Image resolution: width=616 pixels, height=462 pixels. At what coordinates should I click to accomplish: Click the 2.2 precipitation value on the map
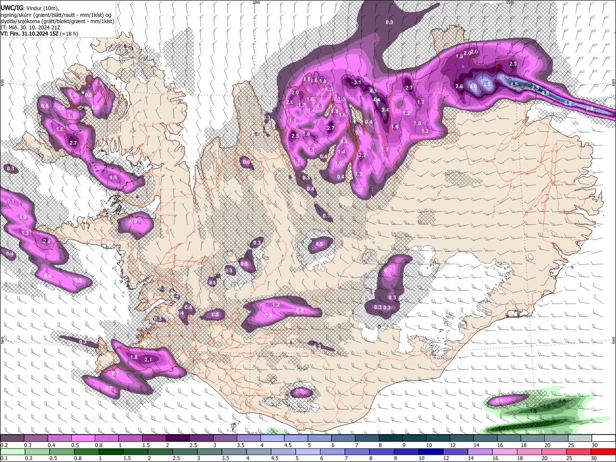click(x=362, y=155)
